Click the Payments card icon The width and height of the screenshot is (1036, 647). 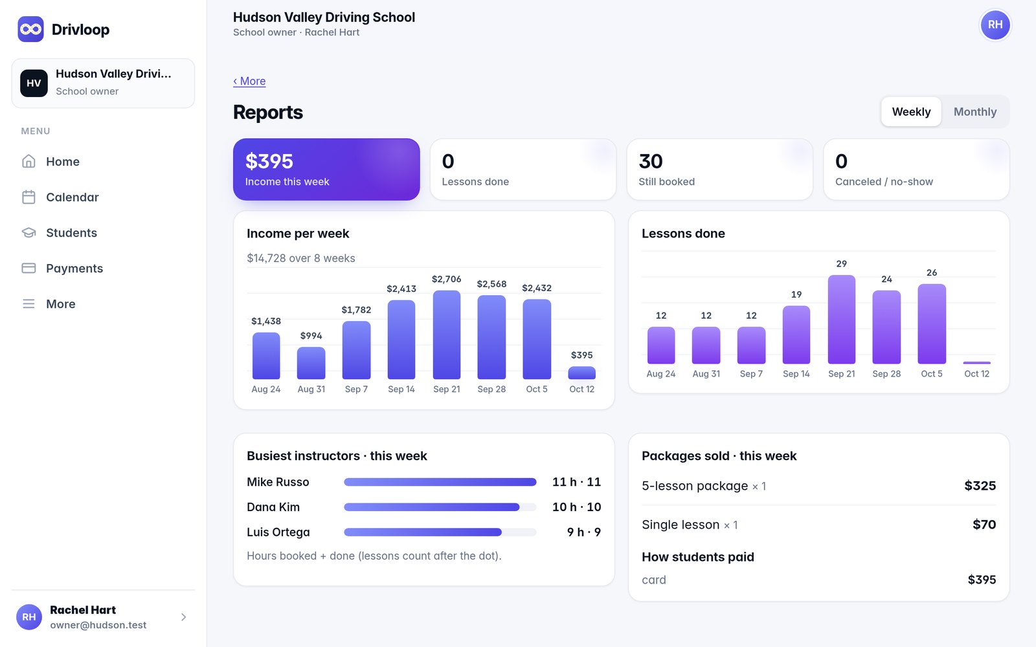click(28, 268)
